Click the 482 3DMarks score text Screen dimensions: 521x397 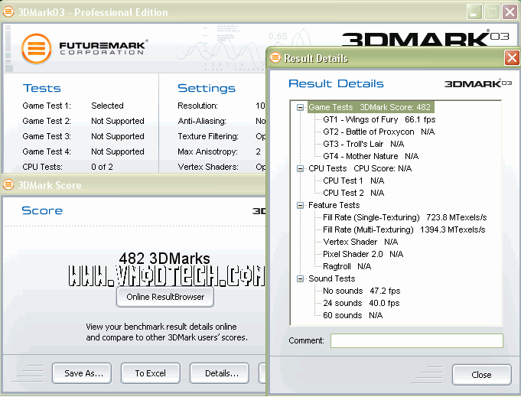164,258
